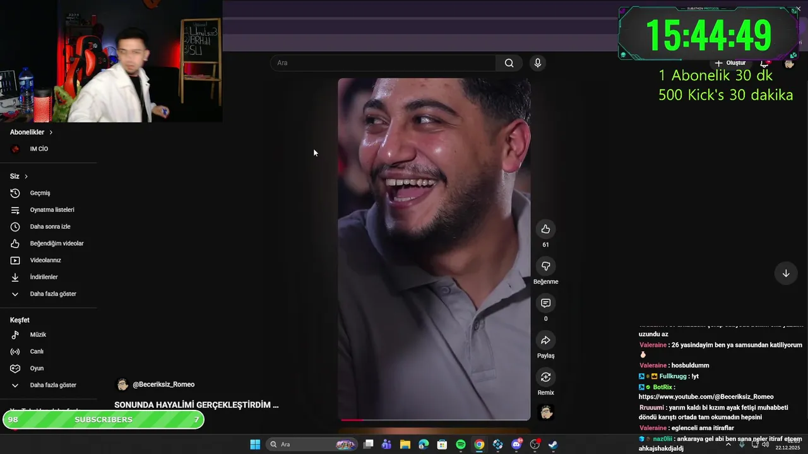This screenshot has height=454, width=808.
Task: Open Microsoft Edge from taskbar
Action: (424, 445)
